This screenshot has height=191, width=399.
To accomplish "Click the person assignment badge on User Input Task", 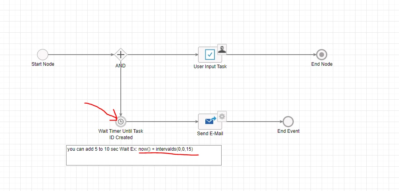I will click(x=222, y=49).
